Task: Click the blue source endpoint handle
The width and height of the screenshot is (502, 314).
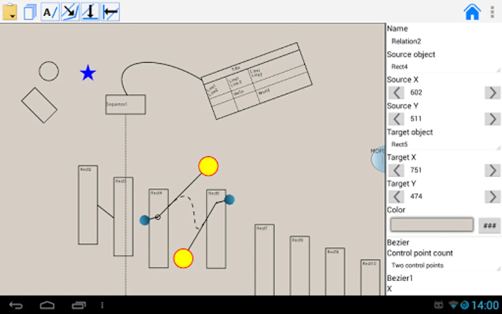Action: 145,220
